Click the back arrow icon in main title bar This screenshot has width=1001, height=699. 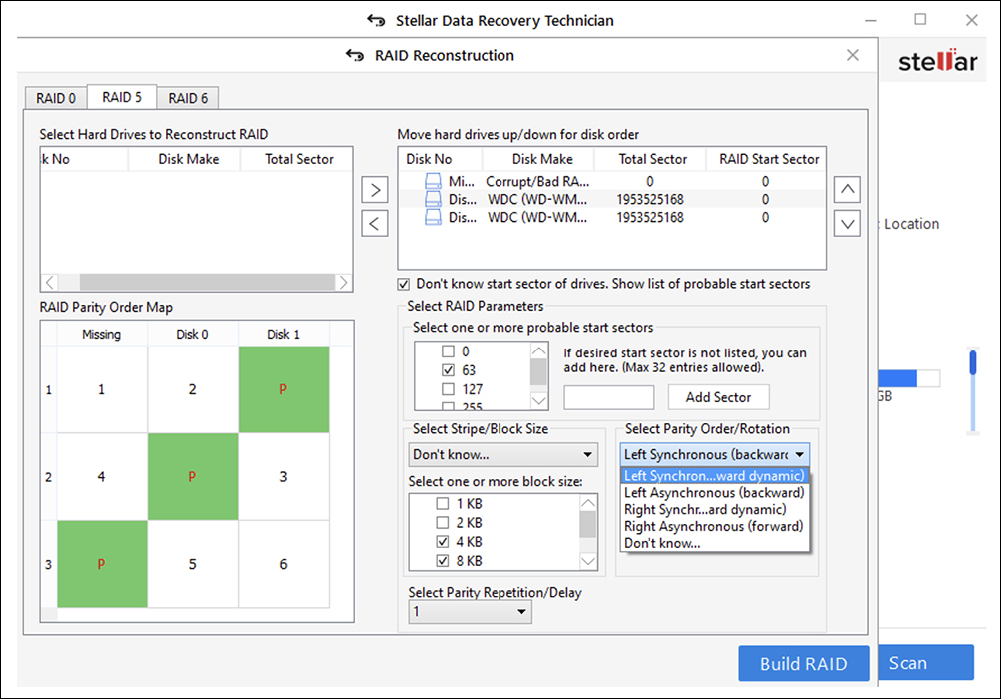pyautogui.click(x=376, y=20)
